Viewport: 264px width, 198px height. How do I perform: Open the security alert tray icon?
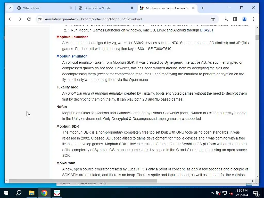click(218, 193)
